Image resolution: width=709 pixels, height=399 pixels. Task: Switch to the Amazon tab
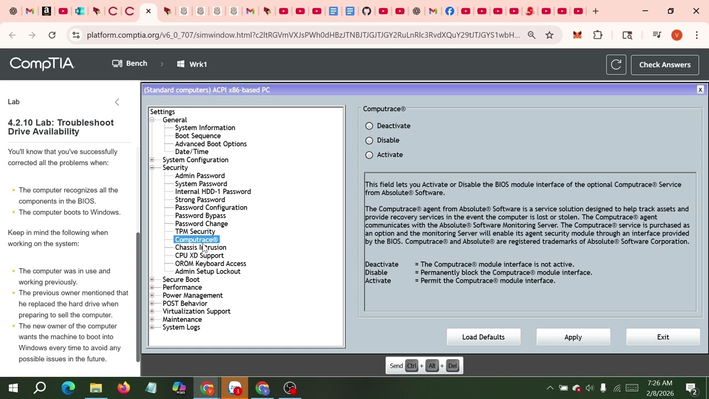click(47, 11)
